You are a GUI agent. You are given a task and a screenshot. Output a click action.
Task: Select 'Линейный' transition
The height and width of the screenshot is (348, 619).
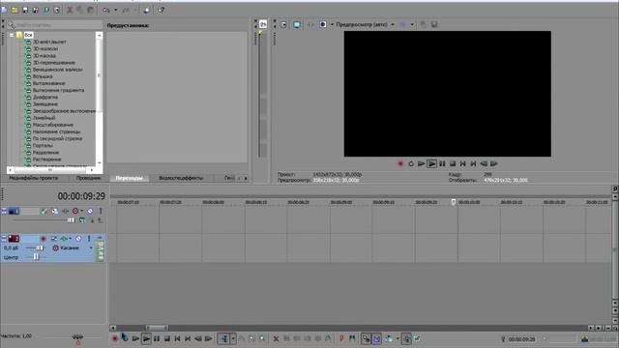[x=44, y=118]
